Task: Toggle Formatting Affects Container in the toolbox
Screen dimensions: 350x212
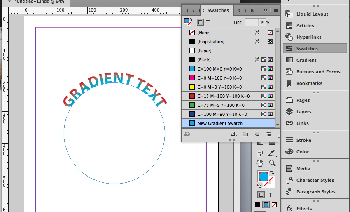Action: [x=261, y=195]
